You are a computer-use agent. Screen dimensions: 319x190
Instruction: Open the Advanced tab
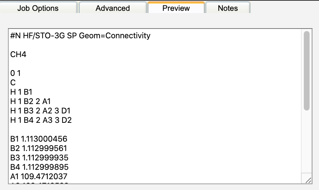point(112,8)
